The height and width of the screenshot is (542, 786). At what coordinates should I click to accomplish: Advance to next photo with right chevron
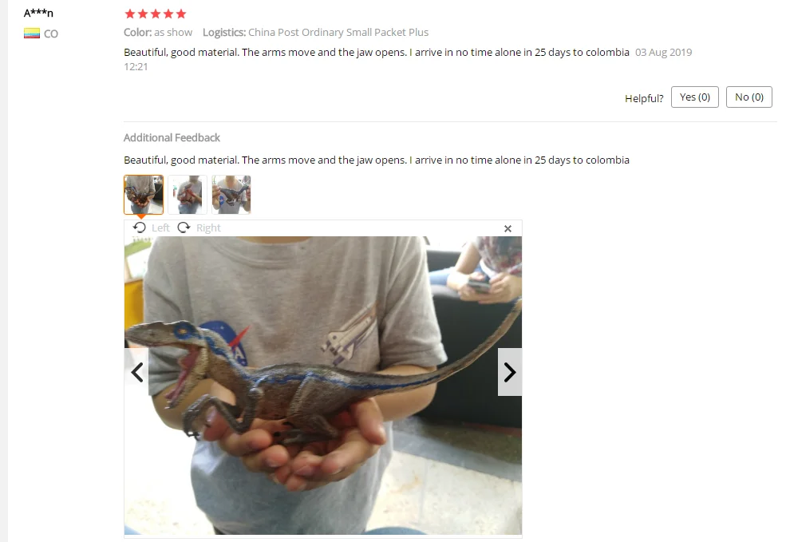coord(510,373)
